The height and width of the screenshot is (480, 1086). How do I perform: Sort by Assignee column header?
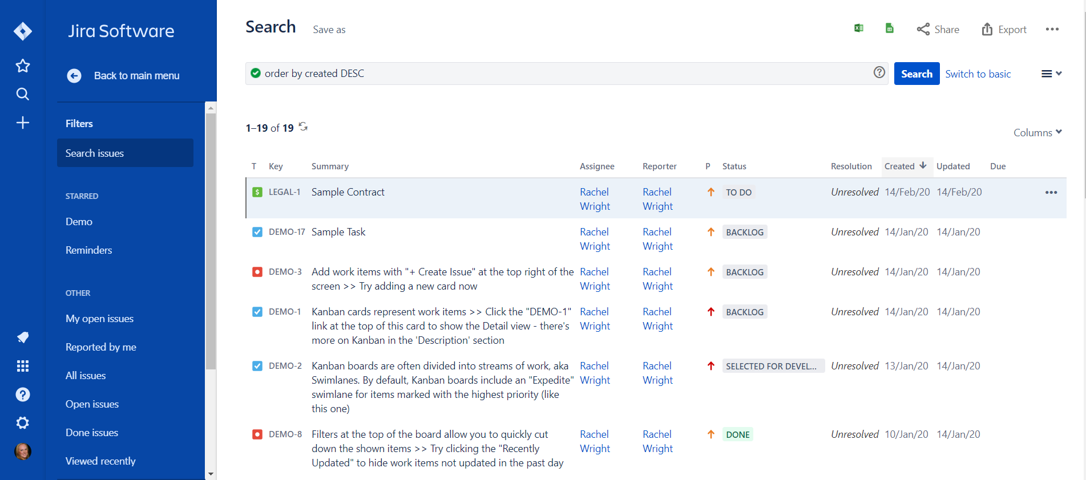point(597,166)
